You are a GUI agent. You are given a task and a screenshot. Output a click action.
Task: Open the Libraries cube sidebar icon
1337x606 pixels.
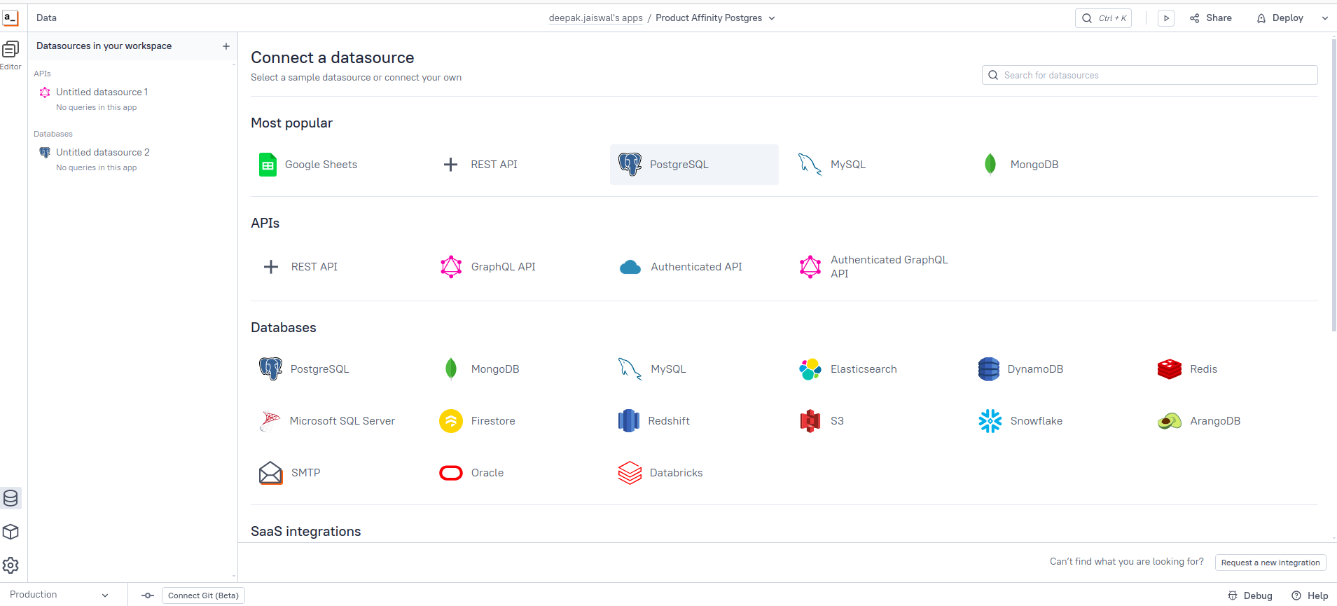(x=11, y=532)
